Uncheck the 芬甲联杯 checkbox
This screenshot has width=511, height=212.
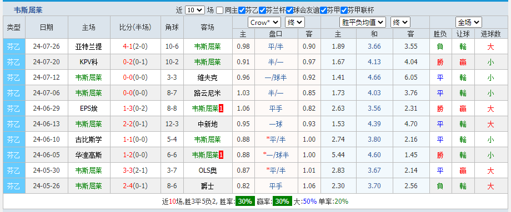(344, 10)
